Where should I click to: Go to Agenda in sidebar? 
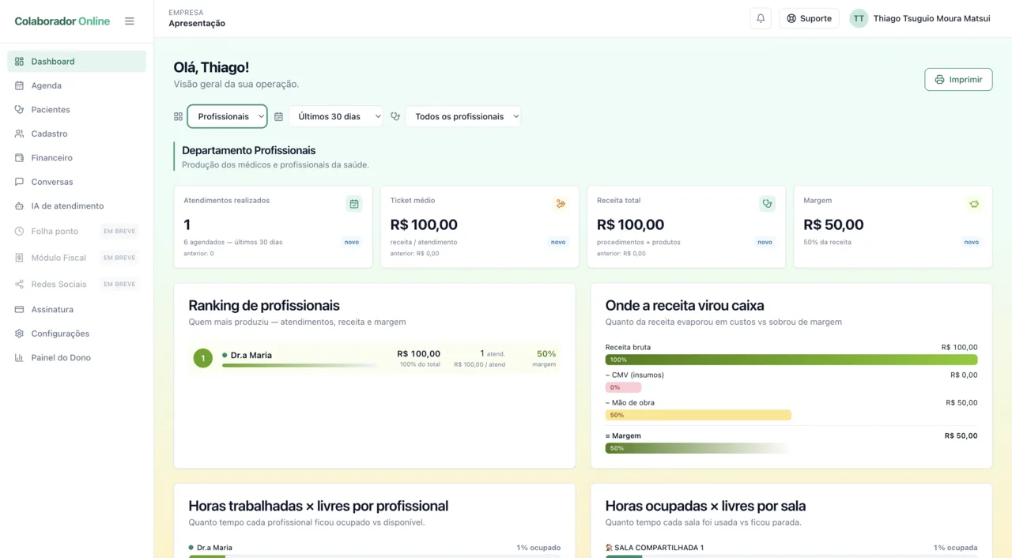[77, 85]
